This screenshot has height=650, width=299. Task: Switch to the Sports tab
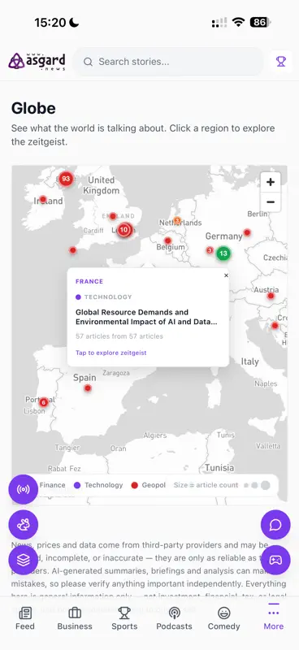point(124,618)
